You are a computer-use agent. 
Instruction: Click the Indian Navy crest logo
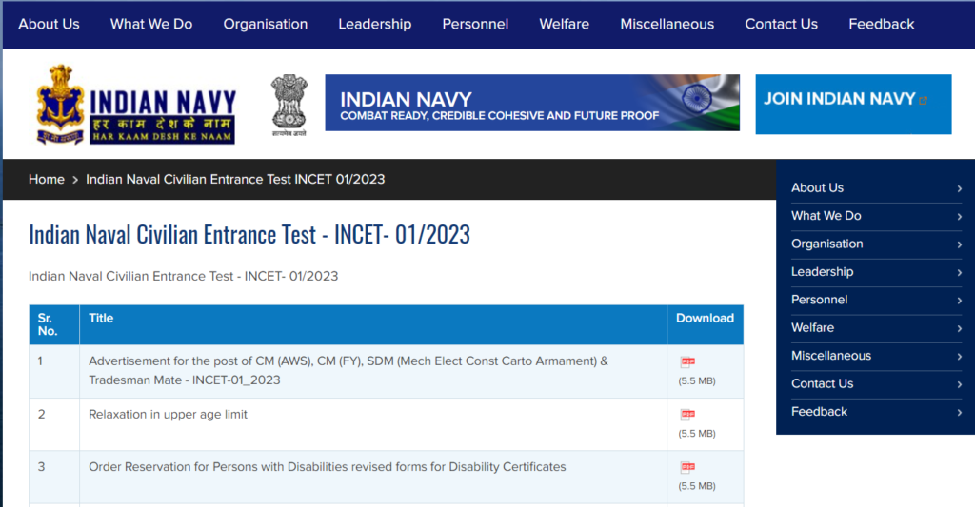click(60, 105)
